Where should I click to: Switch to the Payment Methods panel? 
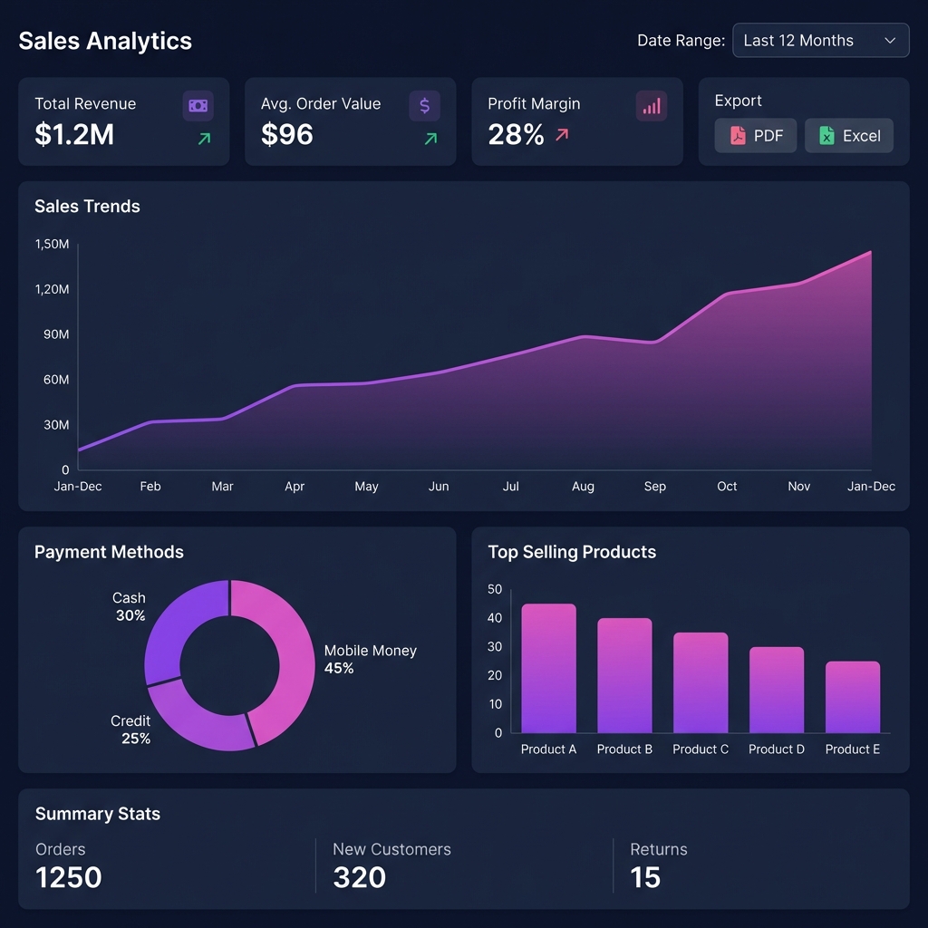point(109,552)
